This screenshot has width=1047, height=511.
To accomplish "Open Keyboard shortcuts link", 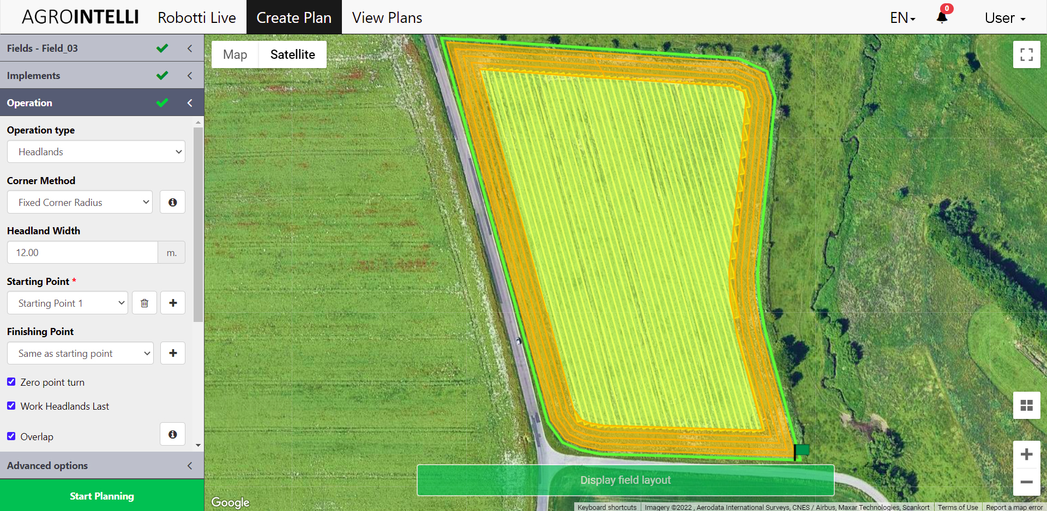I will 607,507.
